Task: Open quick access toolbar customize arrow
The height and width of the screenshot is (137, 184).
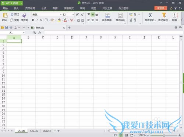Action: pos(28,28)
